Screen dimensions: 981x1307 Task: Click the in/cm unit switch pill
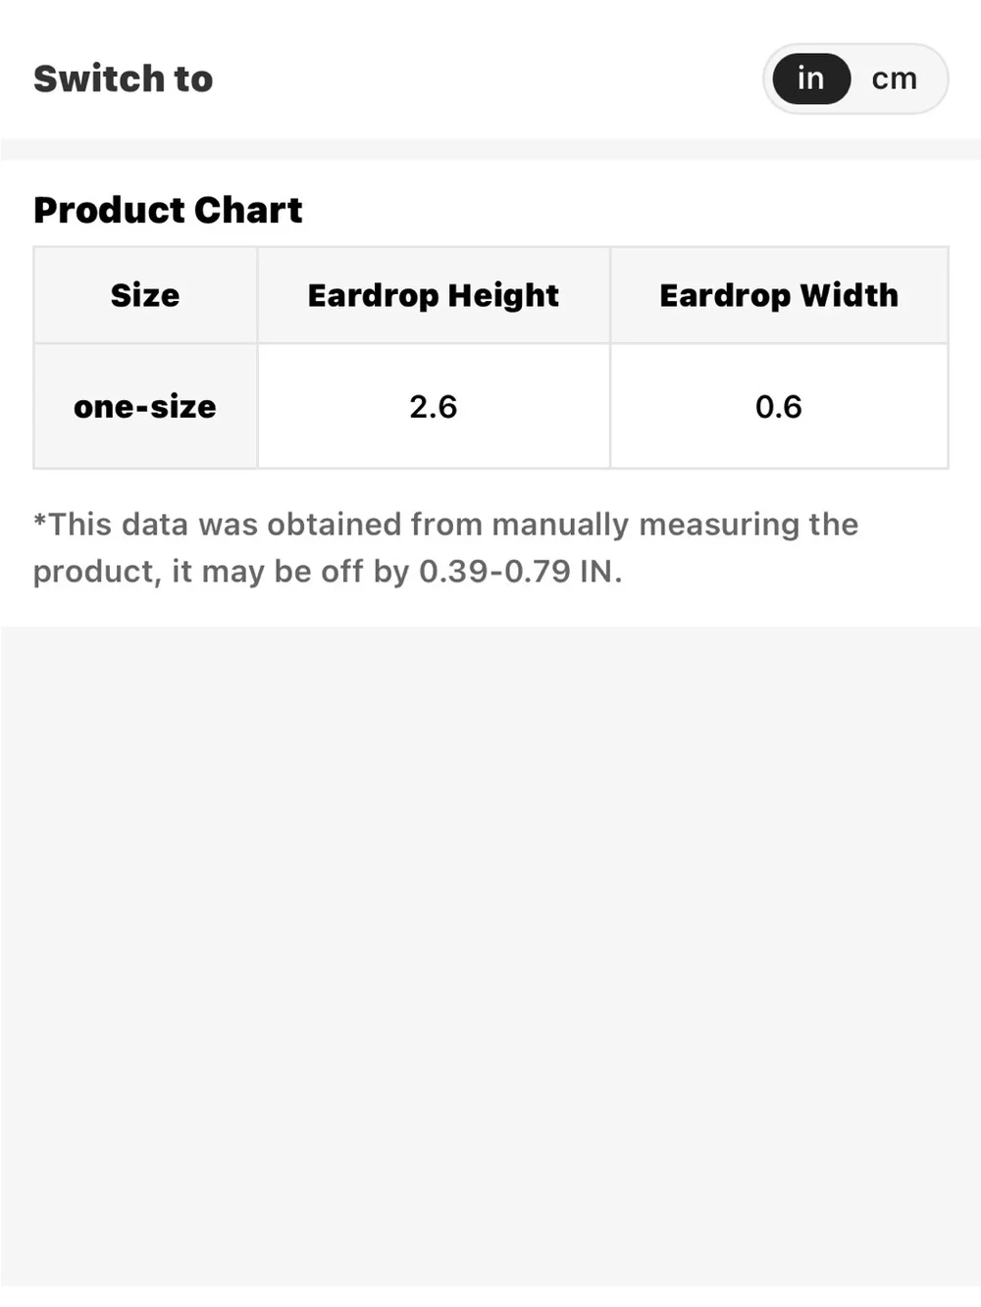pyautogui.click(x=855, y=78)
